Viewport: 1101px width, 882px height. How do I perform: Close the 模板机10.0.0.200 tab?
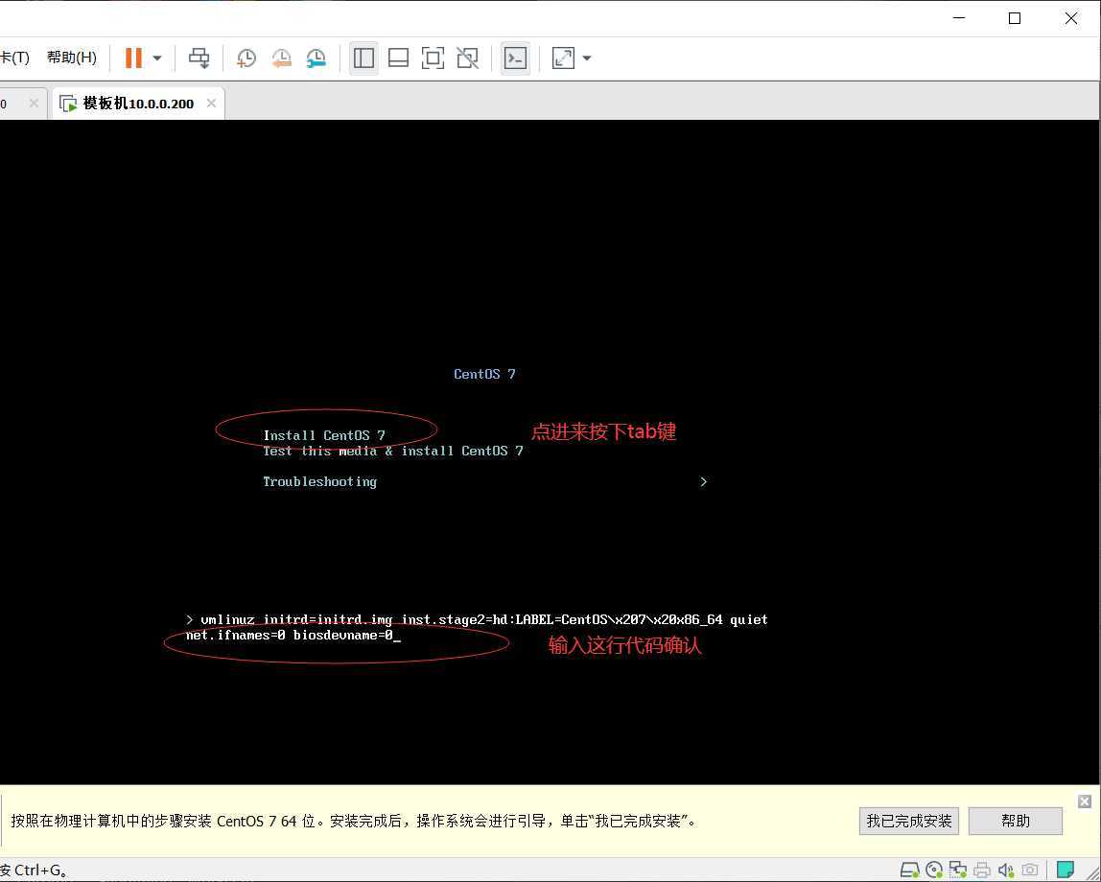(211, 104)
